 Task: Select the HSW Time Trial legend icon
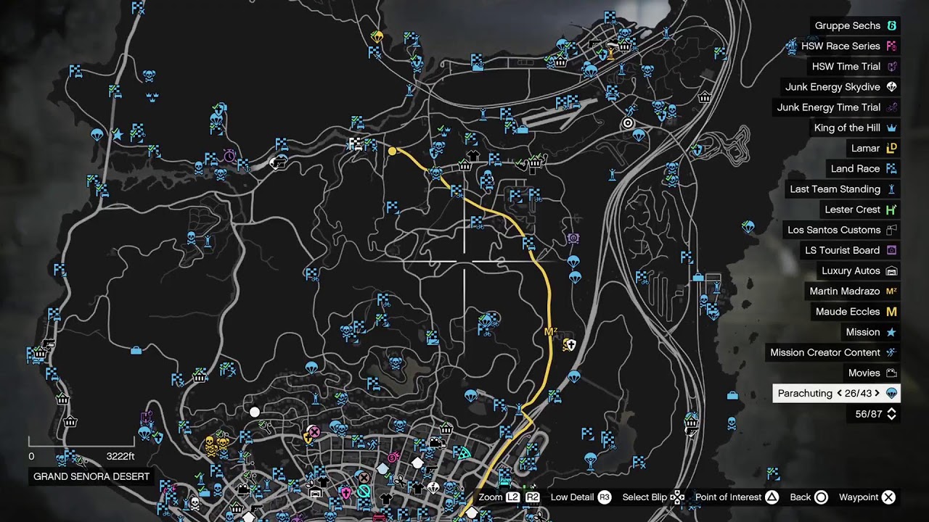[x=892, y=66]
